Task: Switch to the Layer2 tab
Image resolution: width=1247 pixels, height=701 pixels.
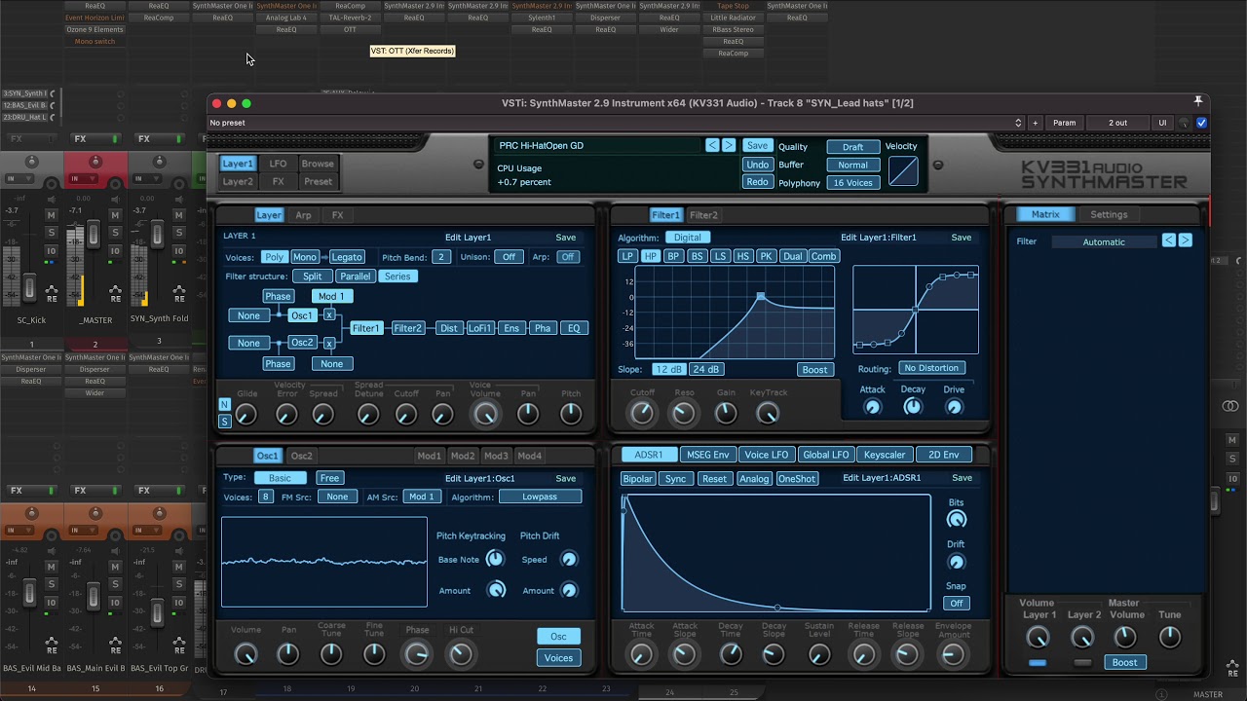Action: point(238,181)
